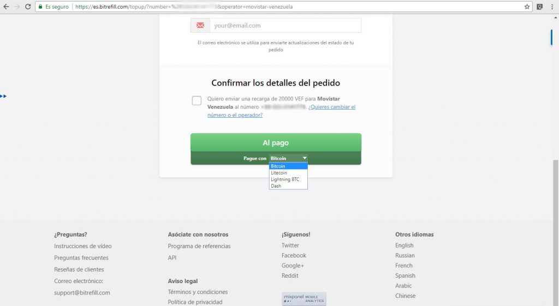The height and width of the screenshot is (306, 559).
Task: Click the Aviso legal footer heading
Action: click(183, 281)
